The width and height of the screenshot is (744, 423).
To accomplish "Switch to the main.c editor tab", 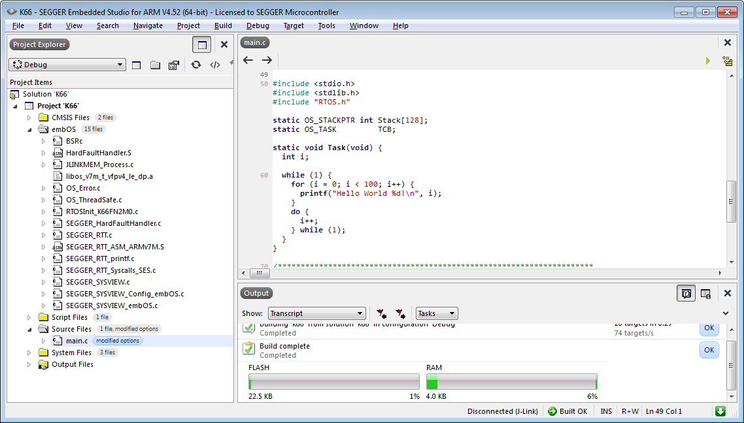I will pos(254,42).
